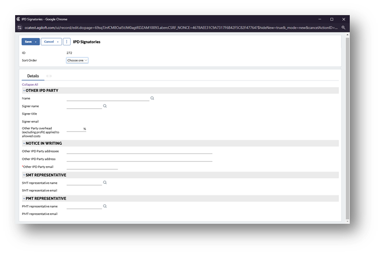Collapse the Other IPD Party section

pos(24,91)
